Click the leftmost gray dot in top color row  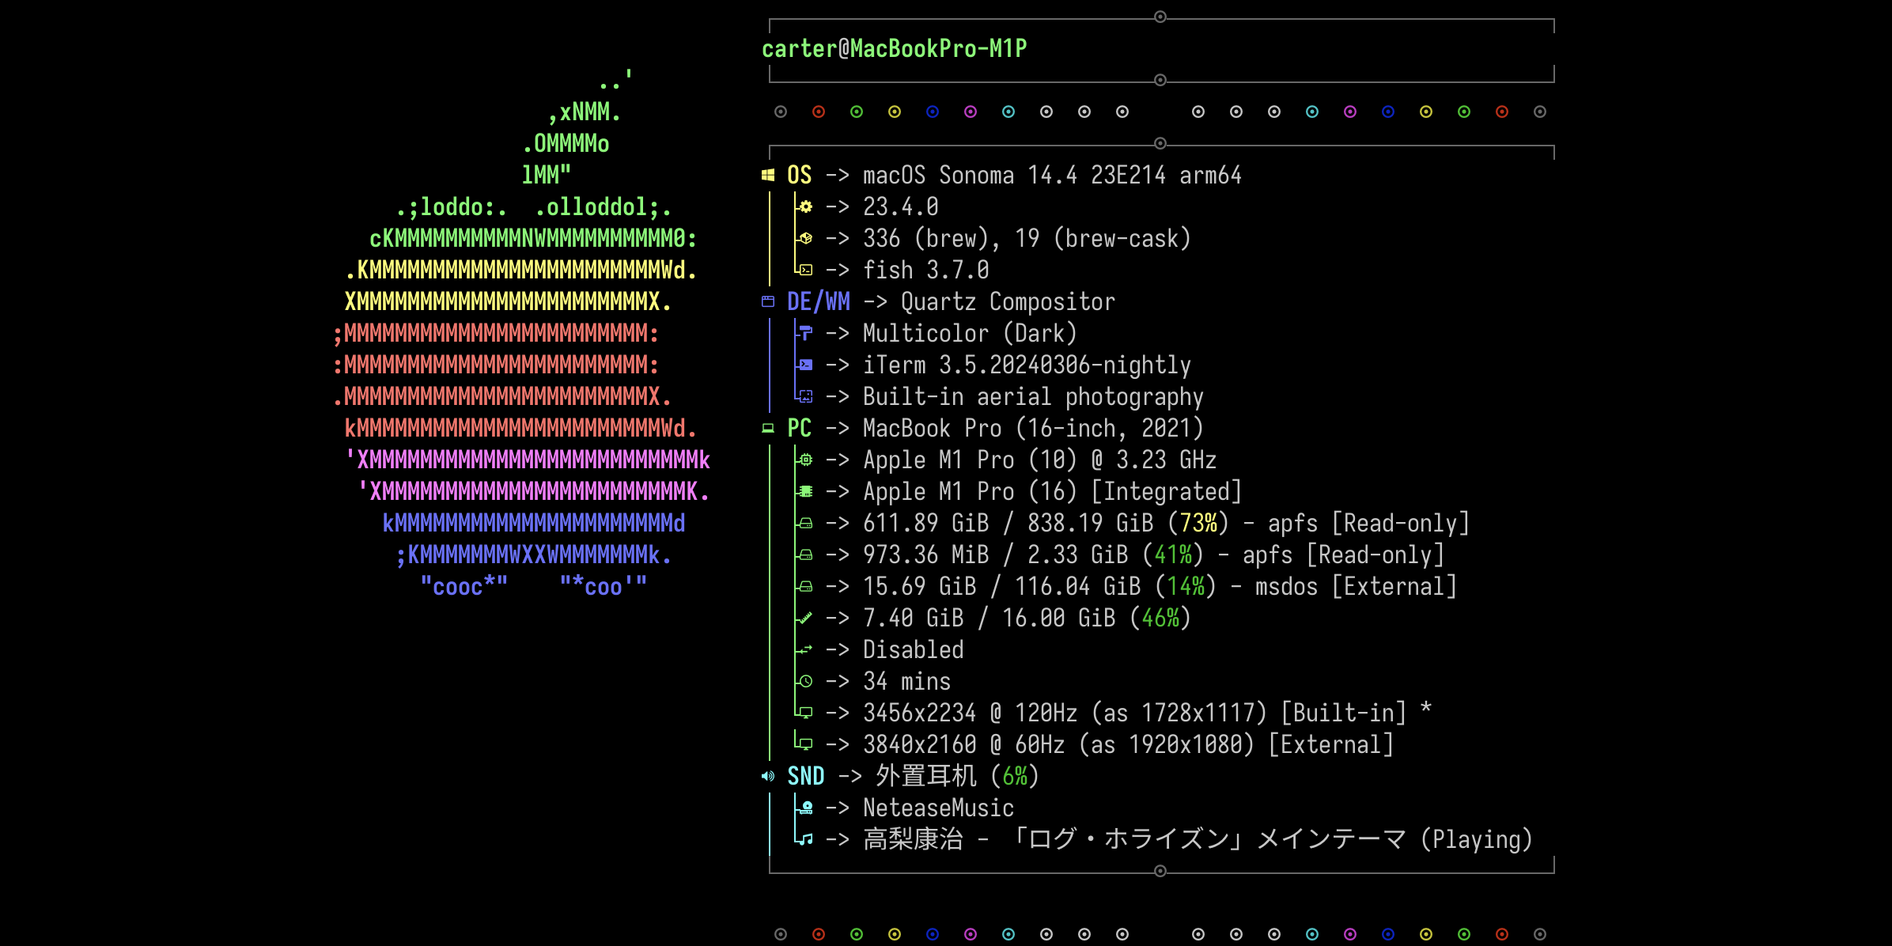tap(781, 112)
